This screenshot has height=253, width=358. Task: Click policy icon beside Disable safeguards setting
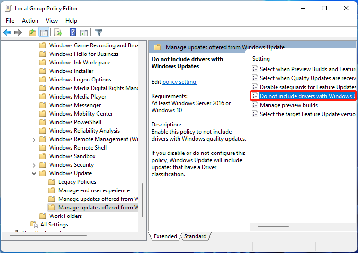pos(255,87)
